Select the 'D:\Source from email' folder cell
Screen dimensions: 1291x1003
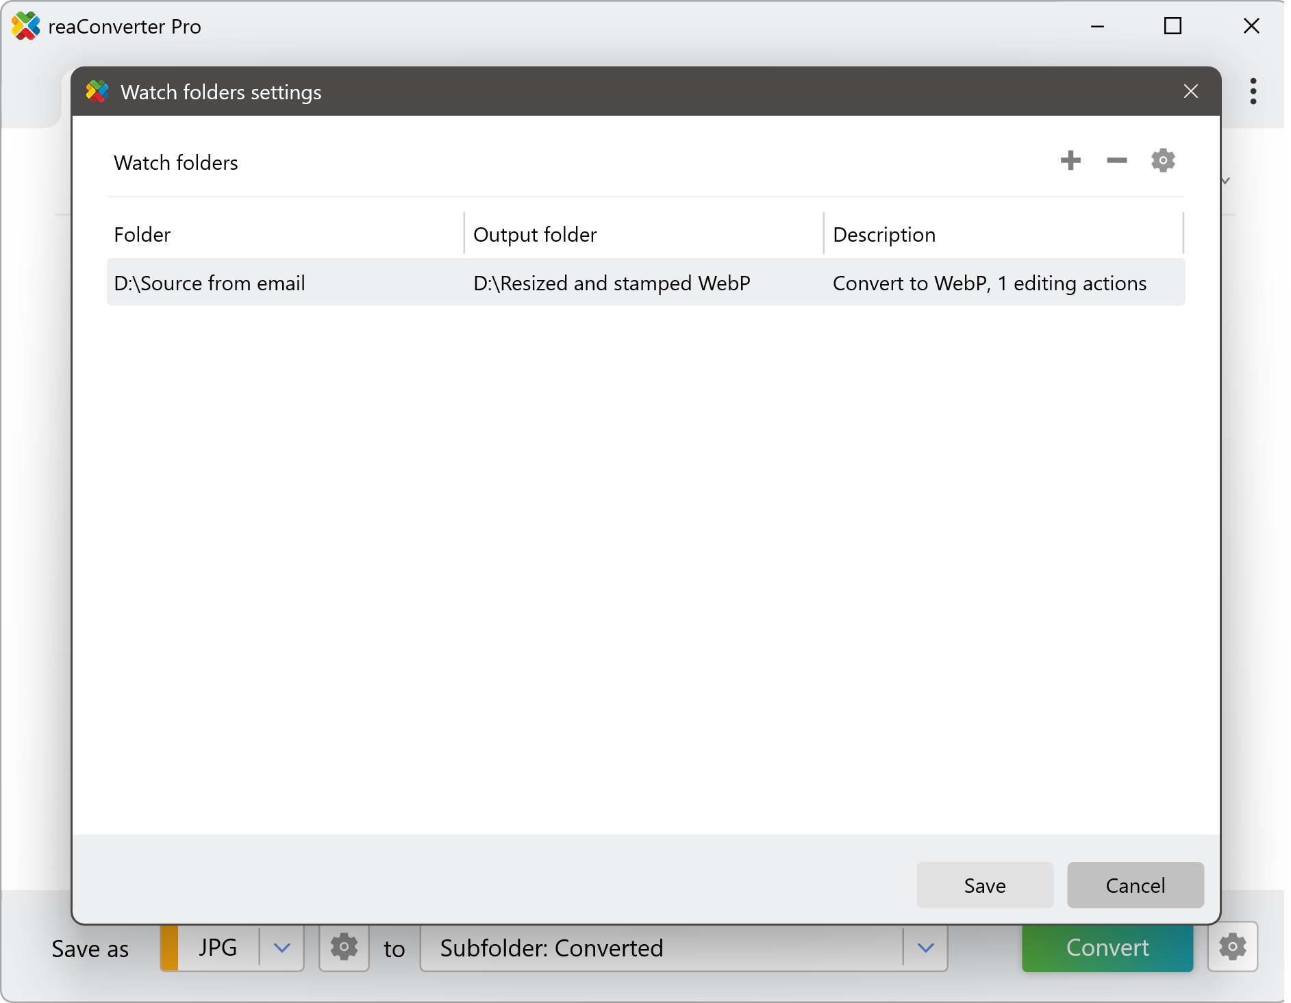(210, 283)
